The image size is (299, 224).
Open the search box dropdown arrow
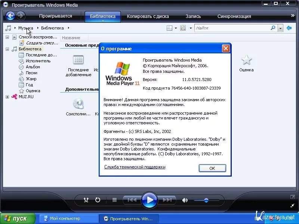point(280,28)
